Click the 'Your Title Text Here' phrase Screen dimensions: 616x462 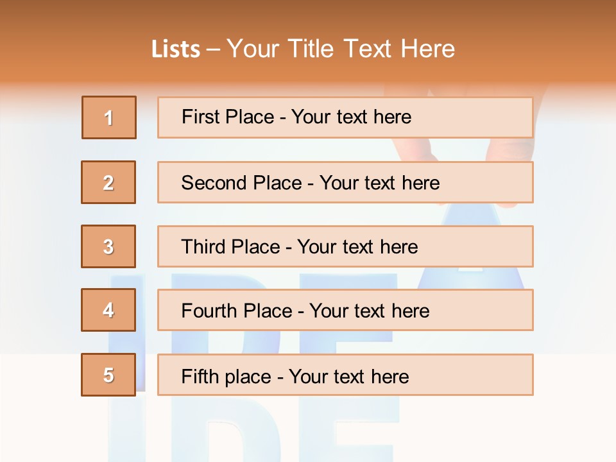[341, 49]
